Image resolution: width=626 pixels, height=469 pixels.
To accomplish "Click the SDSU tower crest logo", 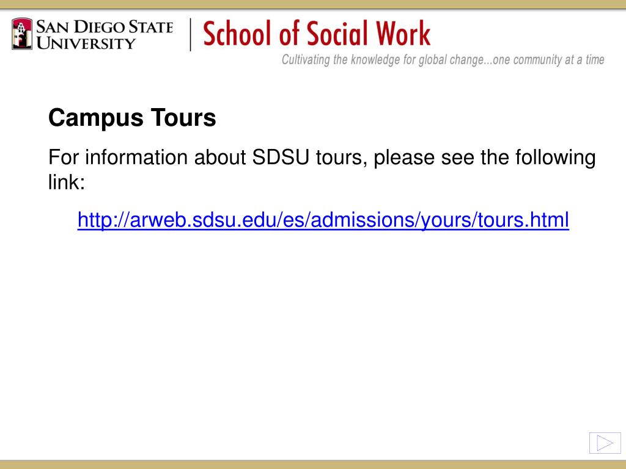I will point(22,34).
